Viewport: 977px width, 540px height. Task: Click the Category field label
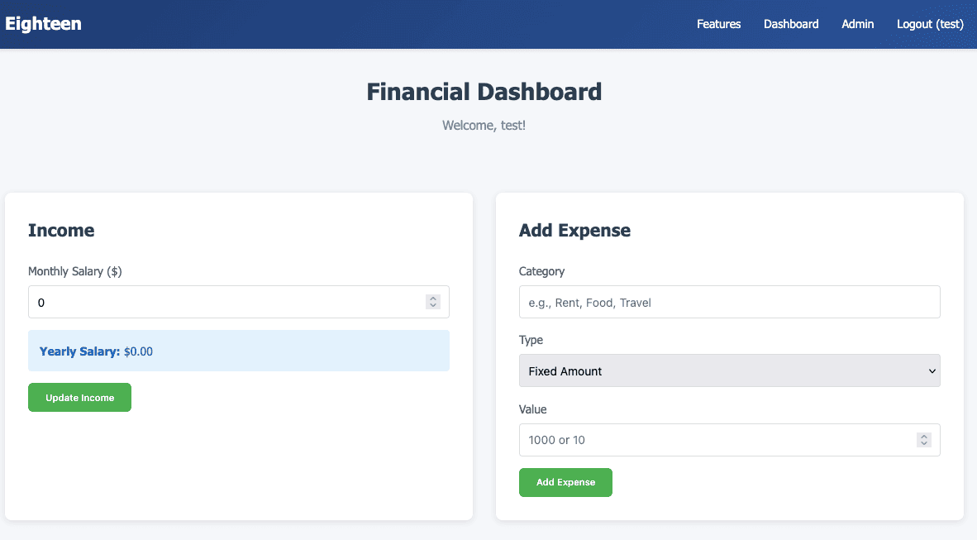pos(541,271)
